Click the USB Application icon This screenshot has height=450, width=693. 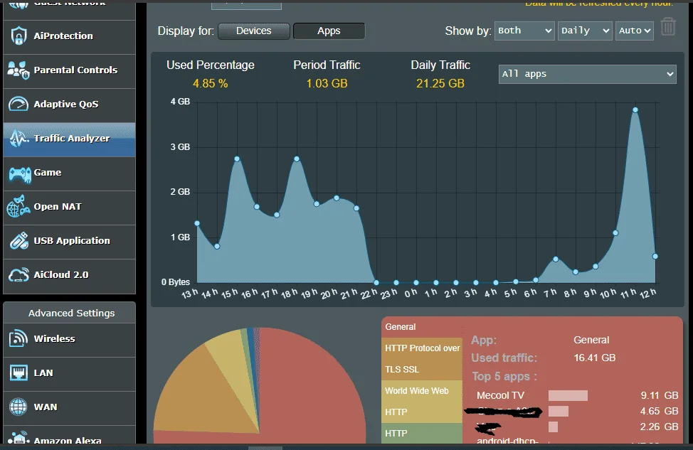pyautogui.click(x=19, y=241)
